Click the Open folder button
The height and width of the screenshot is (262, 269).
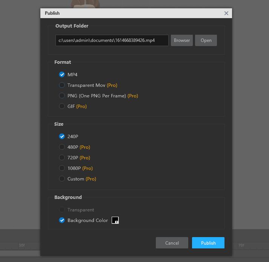pos(206,40)
